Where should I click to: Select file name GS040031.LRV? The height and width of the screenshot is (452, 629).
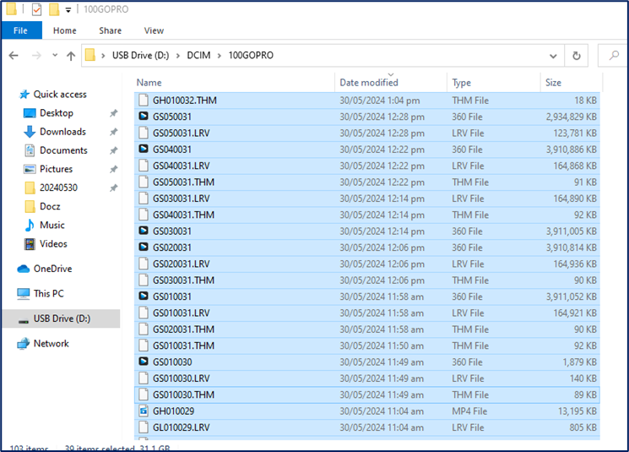pos(182,166)
